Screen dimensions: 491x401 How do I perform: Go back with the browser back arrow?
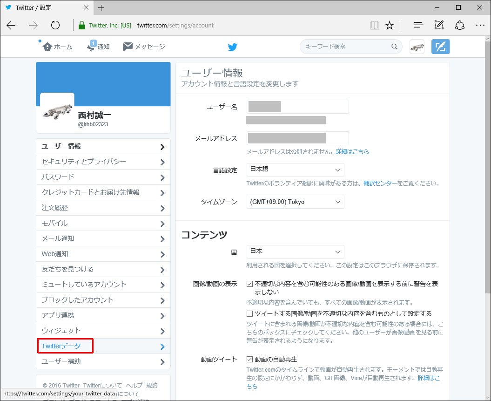(11, 25)
